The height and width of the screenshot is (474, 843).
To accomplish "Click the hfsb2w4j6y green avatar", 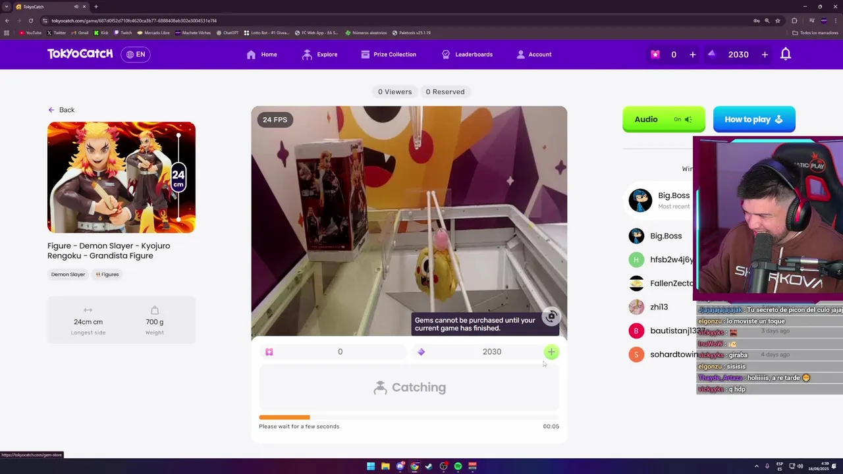I will (636, 259).
